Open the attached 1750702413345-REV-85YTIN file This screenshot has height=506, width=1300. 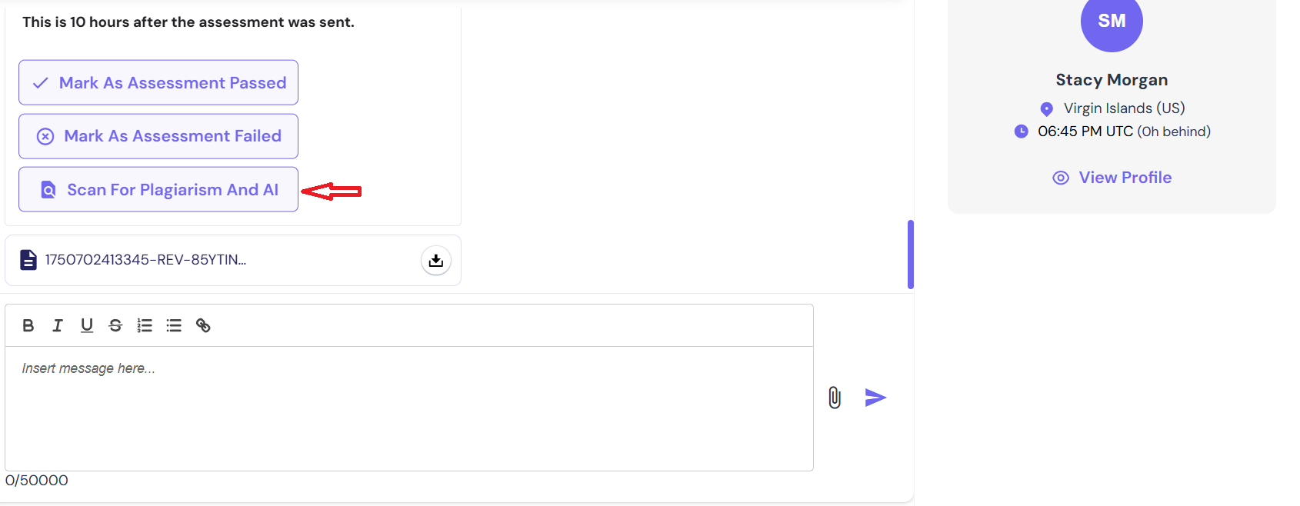coord(145,260)
